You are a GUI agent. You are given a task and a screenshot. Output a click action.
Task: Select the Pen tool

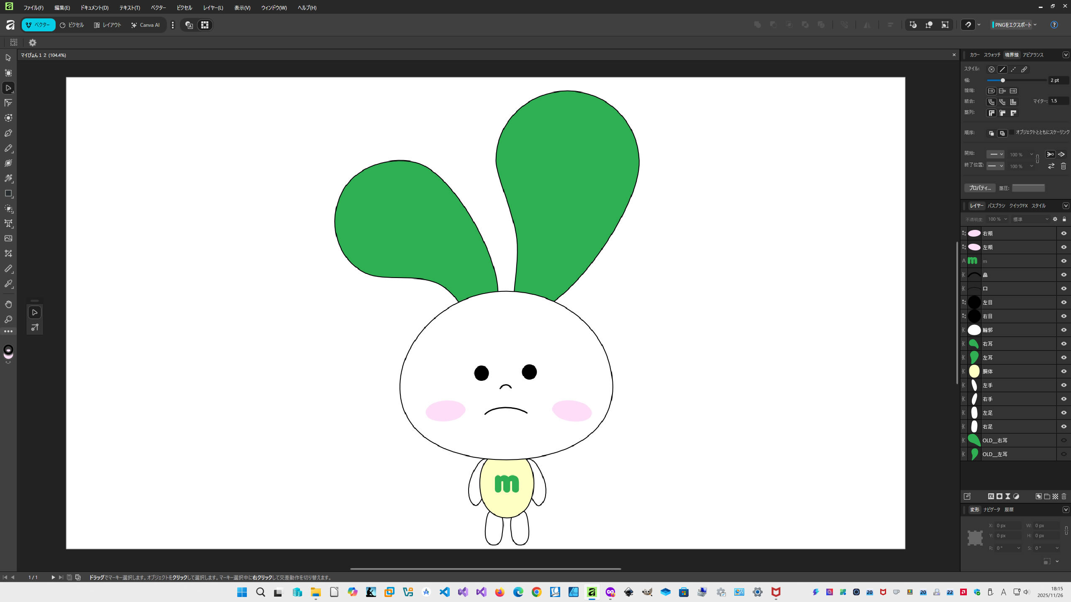coord(8,133)
